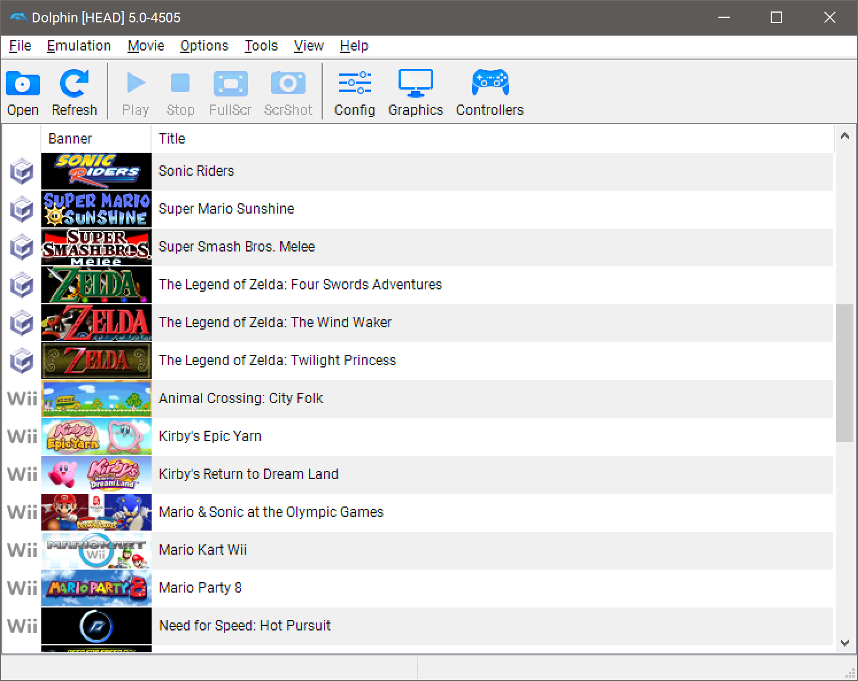The height and width of the screenshot is (681, 858).
Task: Select the Mario Party 8 banner
Action: (96, 588)
